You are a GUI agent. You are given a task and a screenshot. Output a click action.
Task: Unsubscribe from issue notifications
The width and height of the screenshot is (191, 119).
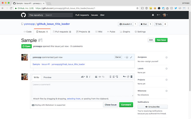point(152,107)
